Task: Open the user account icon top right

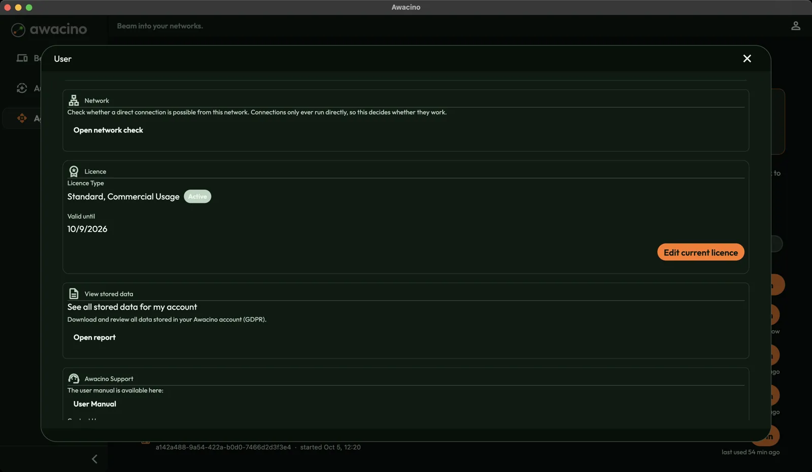Action: point(796,25)
